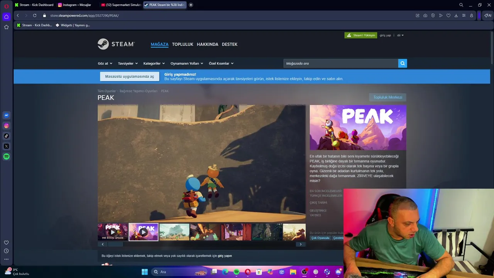Click Steam'i Yükleyin button
This screenshot has height=278, width=494.
tap(361, 35)
